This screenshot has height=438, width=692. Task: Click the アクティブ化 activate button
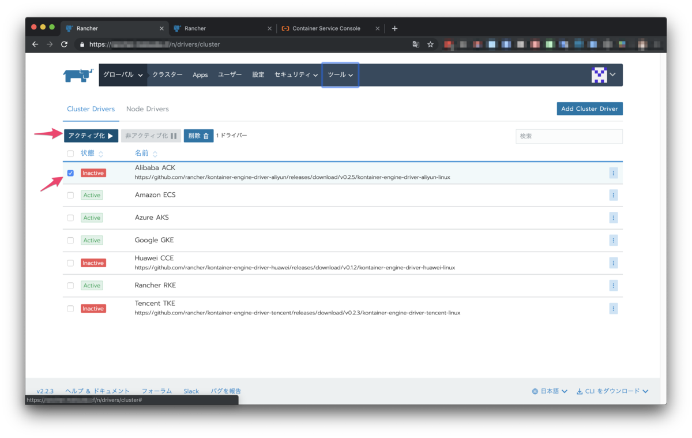click(91, 136)
